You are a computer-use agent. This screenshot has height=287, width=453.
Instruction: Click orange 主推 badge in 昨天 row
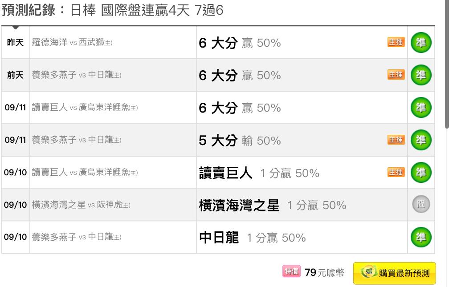pyautogui.click(x=396, y=42)
